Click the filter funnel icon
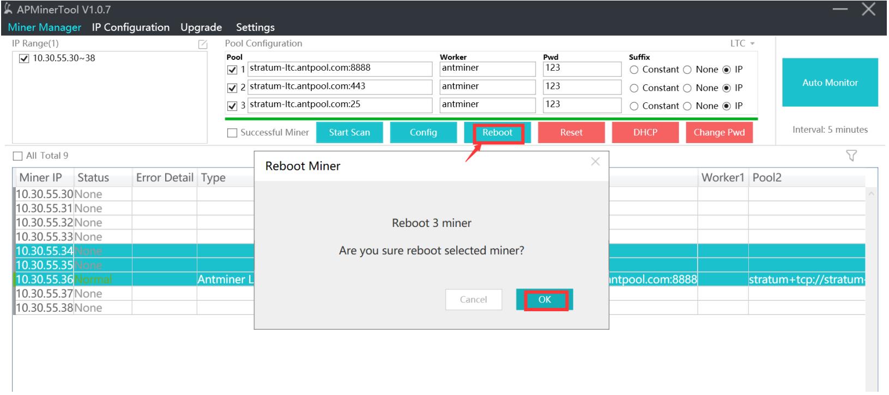Viewport: 889px width, 395px height. (851, 156)
